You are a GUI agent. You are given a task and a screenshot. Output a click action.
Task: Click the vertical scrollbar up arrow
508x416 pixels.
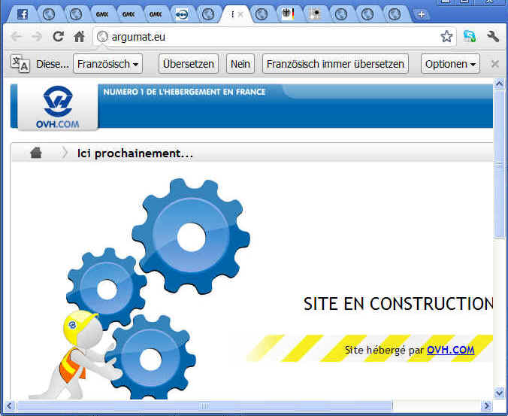point(500,84)
